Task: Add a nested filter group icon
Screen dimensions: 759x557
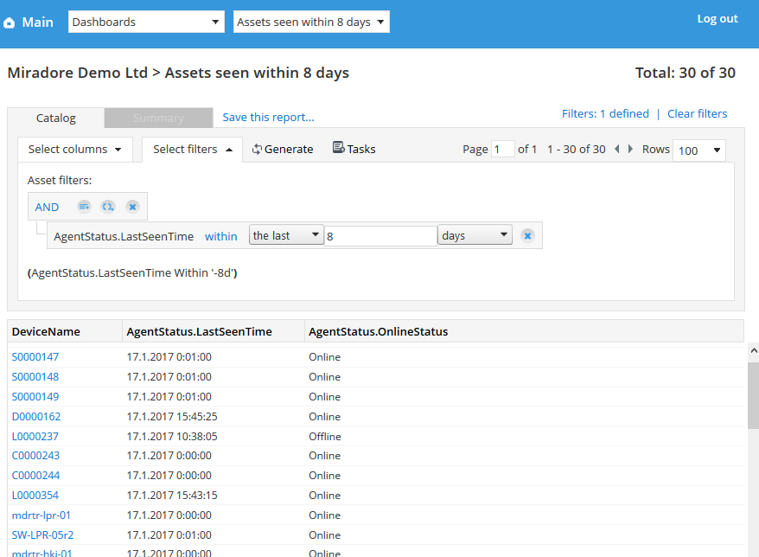Action: point(107,207)
